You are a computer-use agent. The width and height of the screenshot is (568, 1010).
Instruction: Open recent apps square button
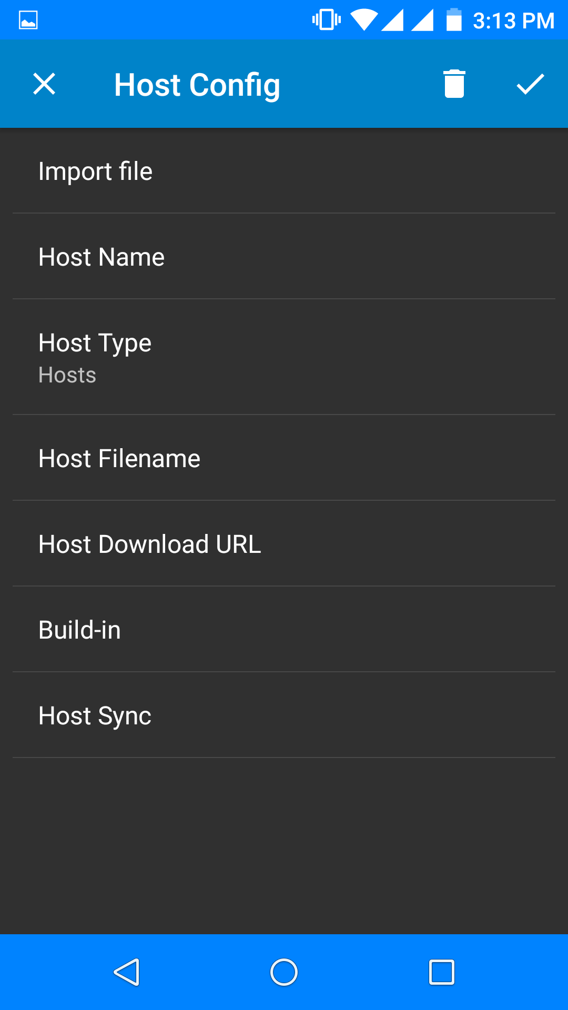coord(442,972)
